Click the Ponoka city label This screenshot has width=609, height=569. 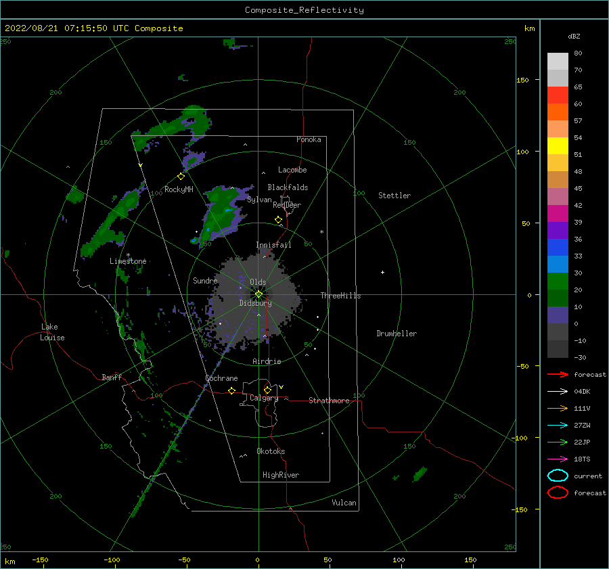[309, 139]
